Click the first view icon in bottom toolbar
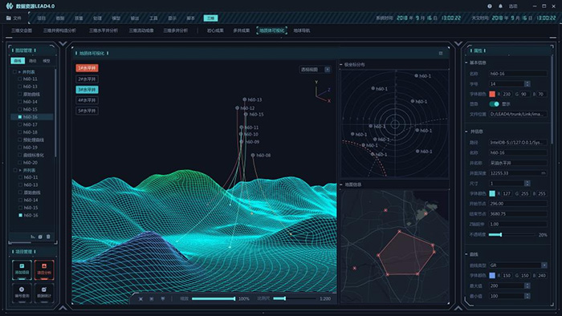This screenshot has width=562, height=316. click(x=140, y=298)
